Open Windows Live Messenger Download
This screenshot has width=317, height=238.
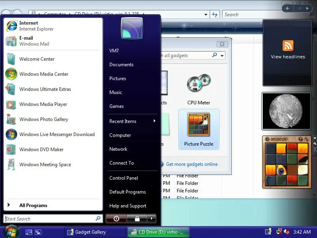click(53, 134)
